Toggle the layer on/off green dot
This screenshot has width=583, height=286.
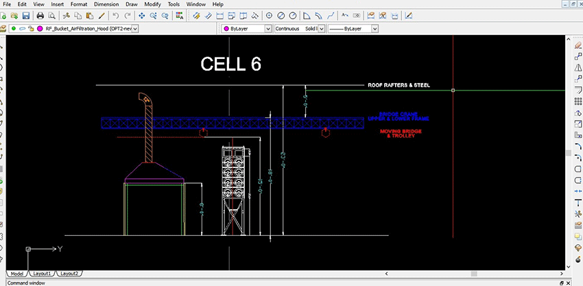14,29
